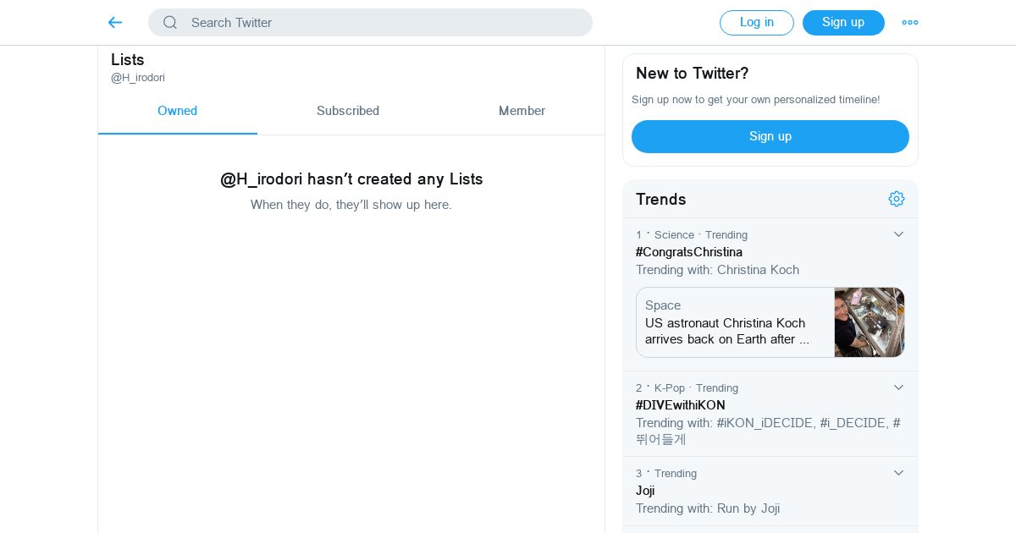Expand the Joji trend options chevron
This screenshot has width=1016, height=533.
pyautogui.click(x=898, y=473)
